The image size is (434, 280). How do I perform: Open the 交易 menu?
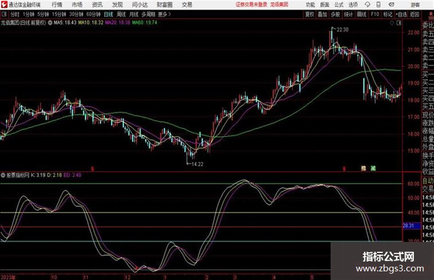(x=187, y=5)
